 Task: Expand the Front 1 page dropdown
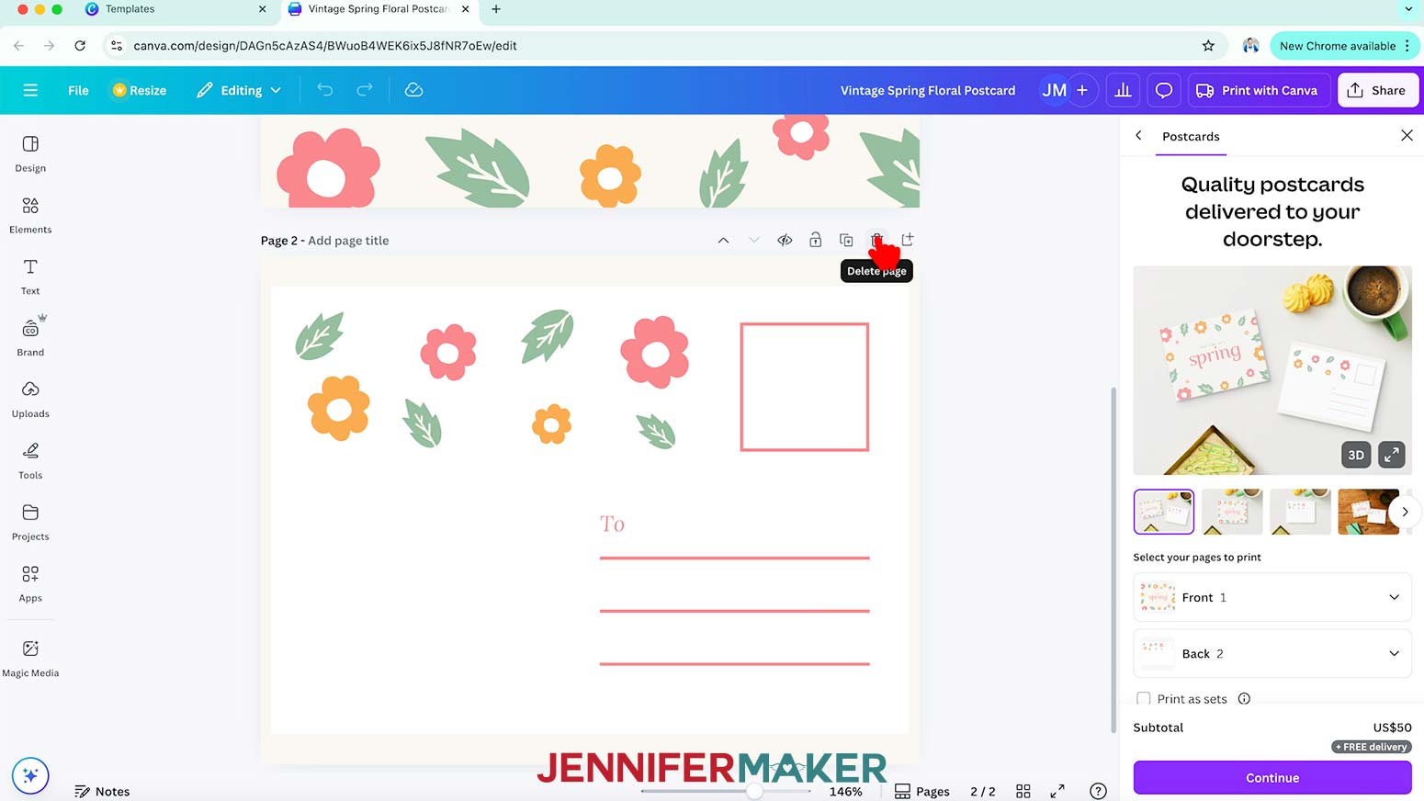1272,597
